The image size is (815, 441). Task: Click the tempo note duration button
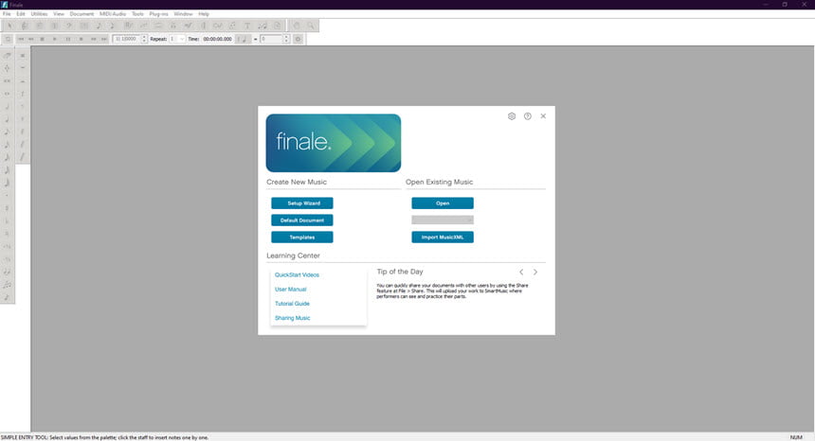[x=243, y=39]
